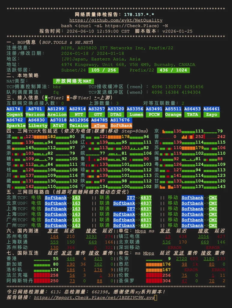The image size is (232, 308).
Task: Click the AS5511 badge
Action: coord(173,109)
